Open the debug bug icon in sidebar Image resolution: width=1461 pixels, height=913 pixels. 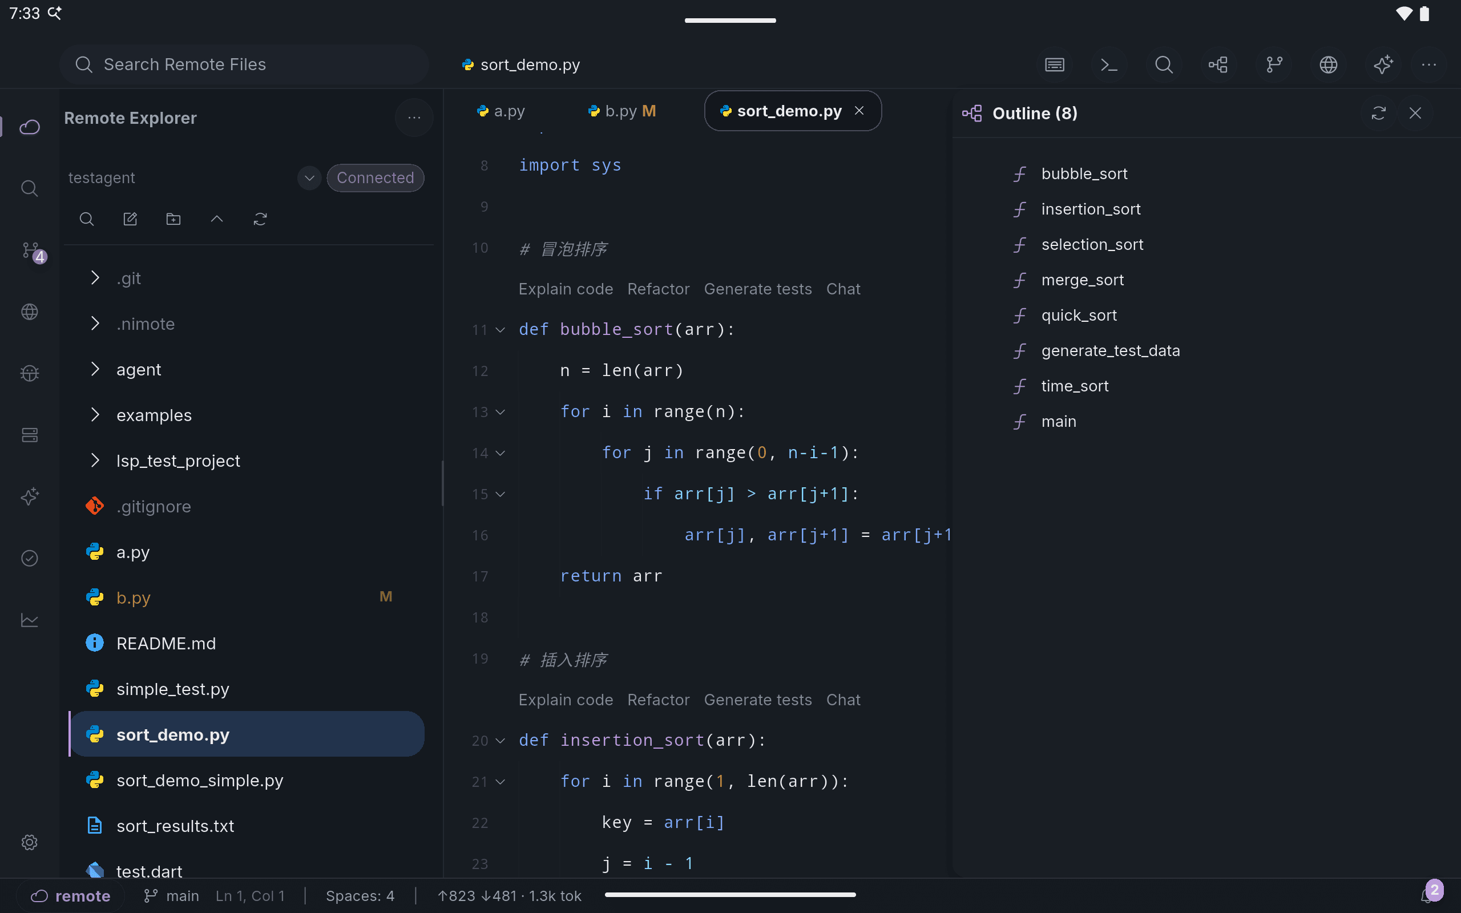pyautogui.click(x=30, y=373)
